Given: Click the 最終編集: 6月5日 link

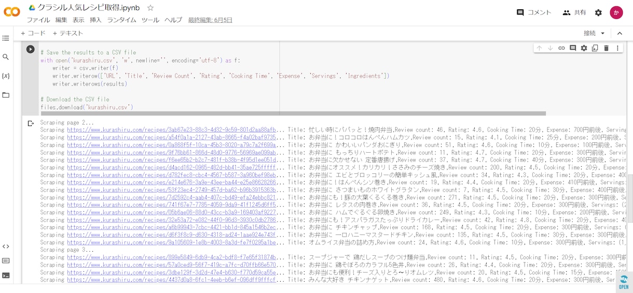Looking at the screenshot, I should [210, 20].
